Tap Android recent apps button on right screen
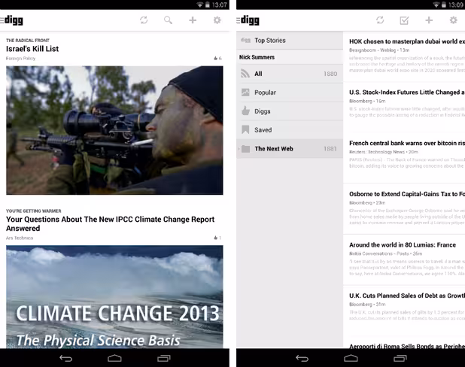 pos(400,359)
